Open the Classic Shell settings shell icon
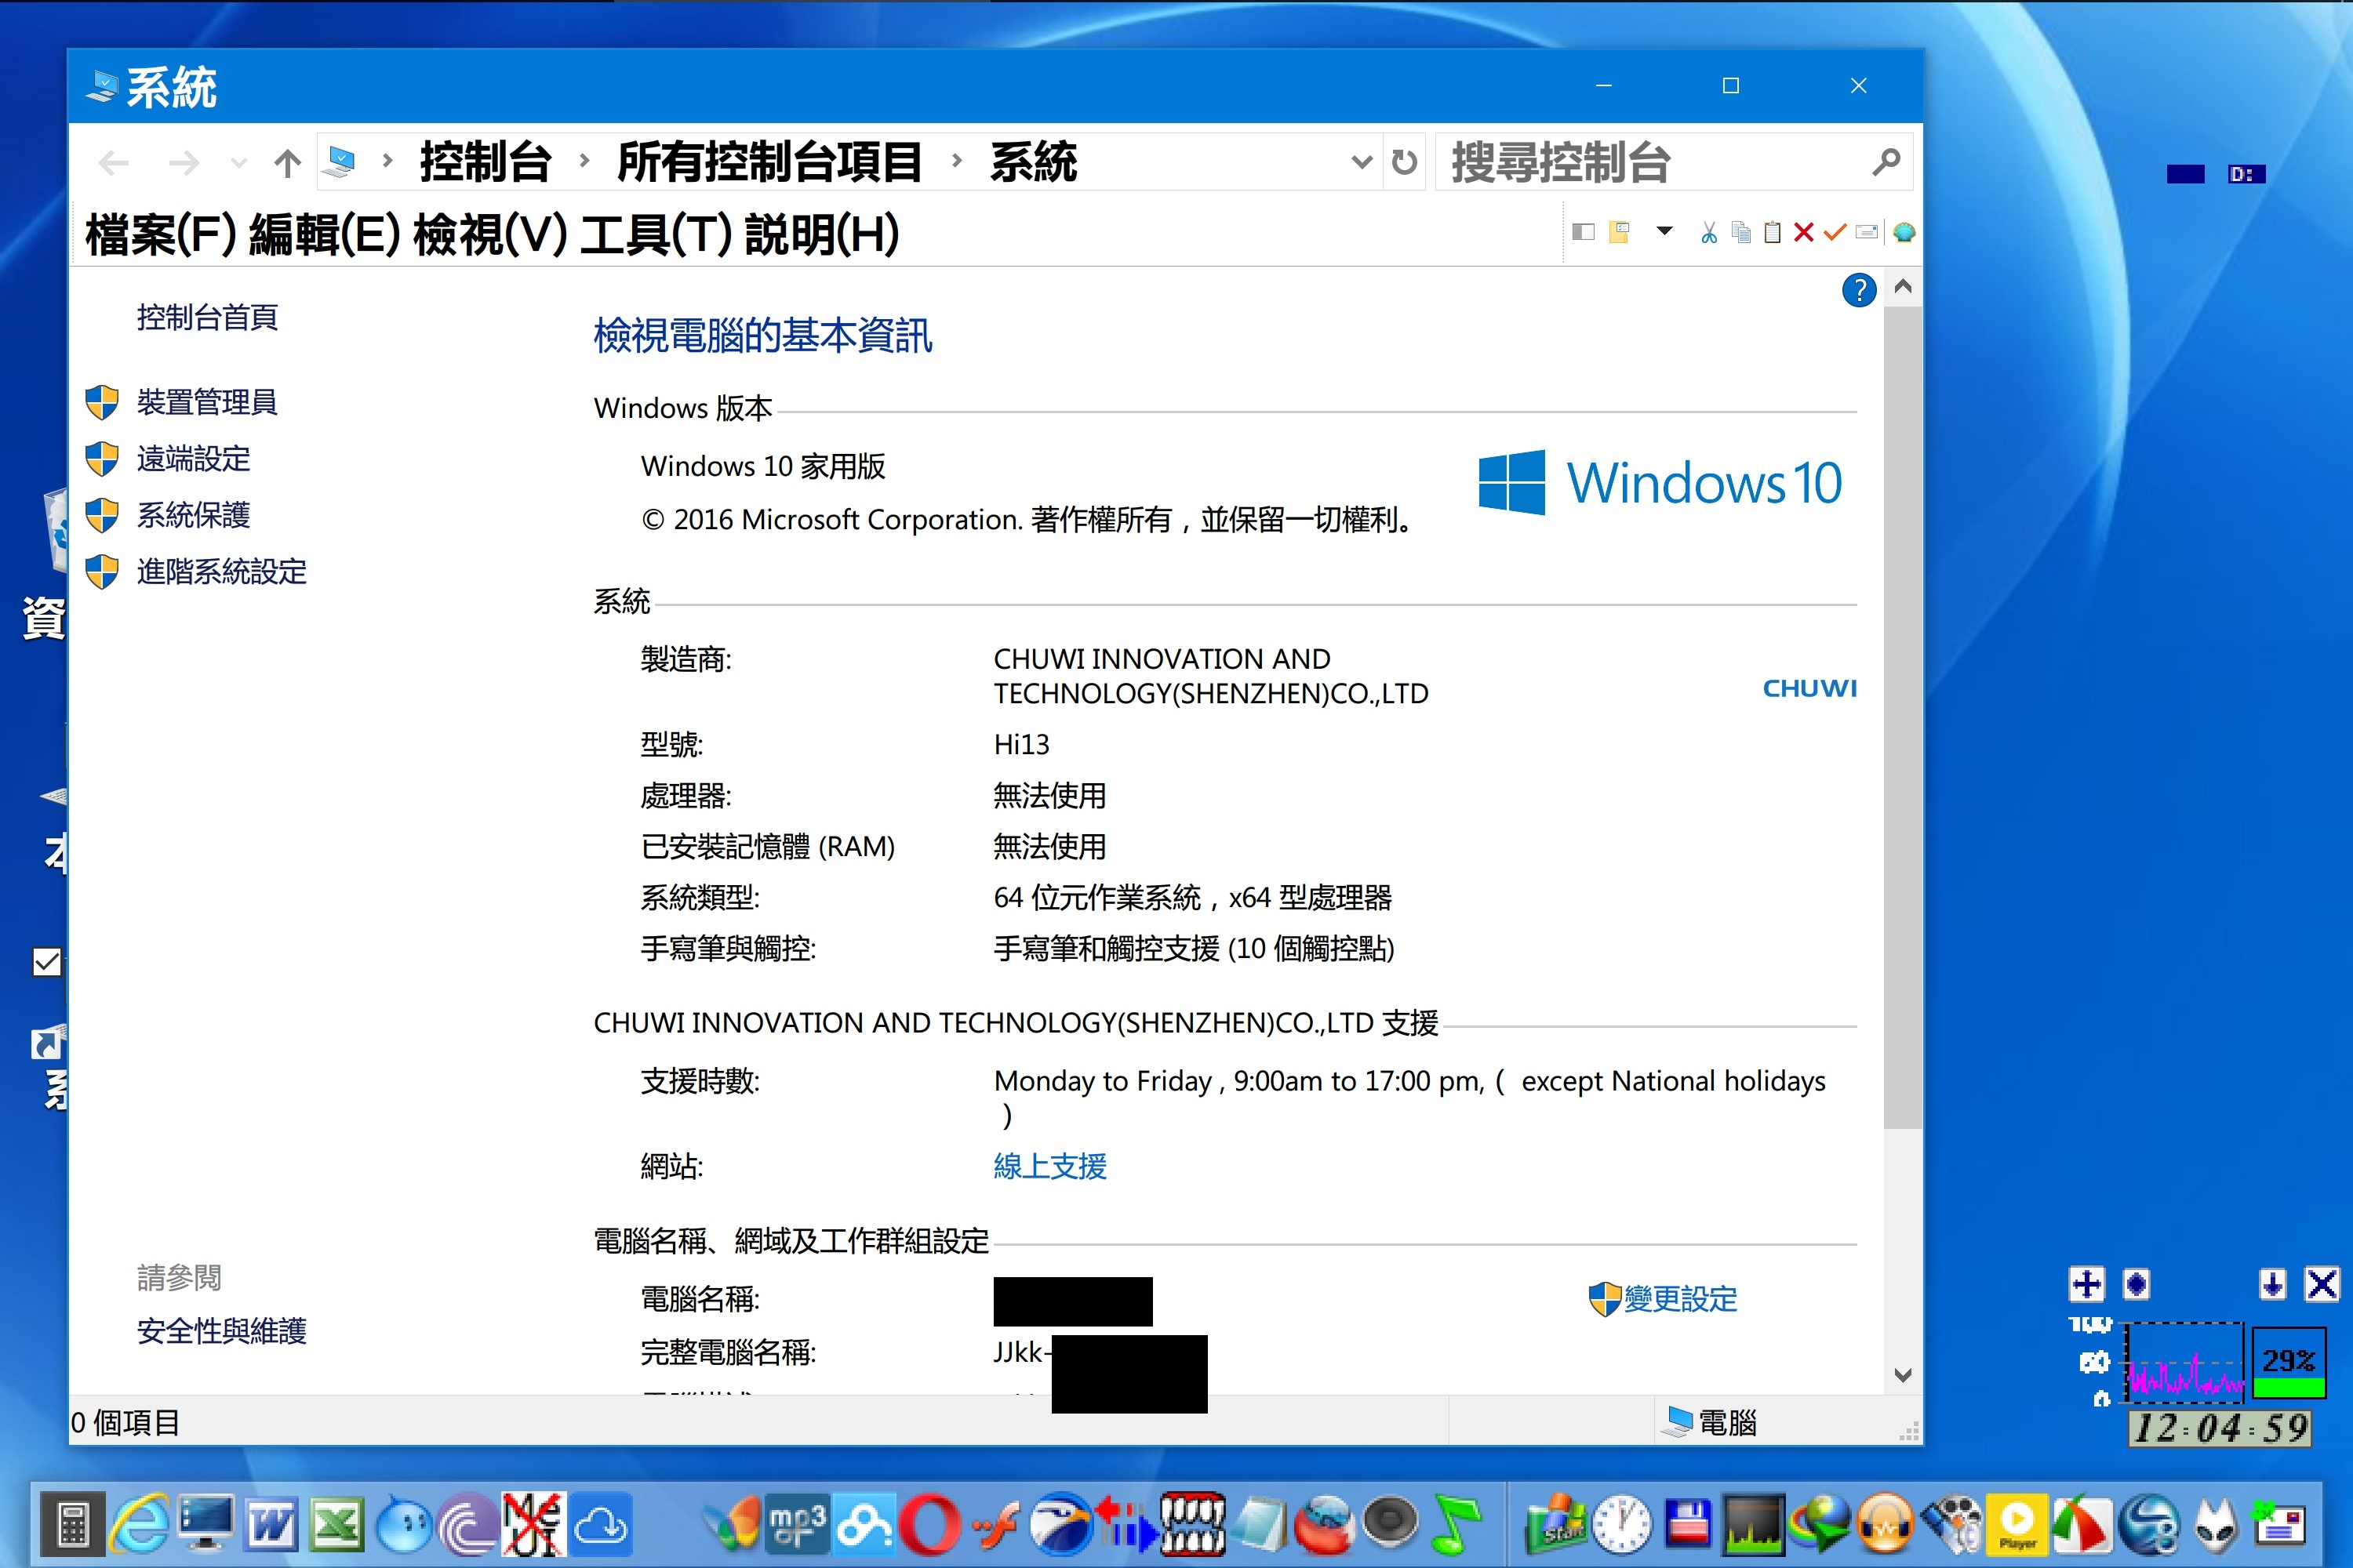Screen dimensions: 2353x1568 tap(1904, 233)
